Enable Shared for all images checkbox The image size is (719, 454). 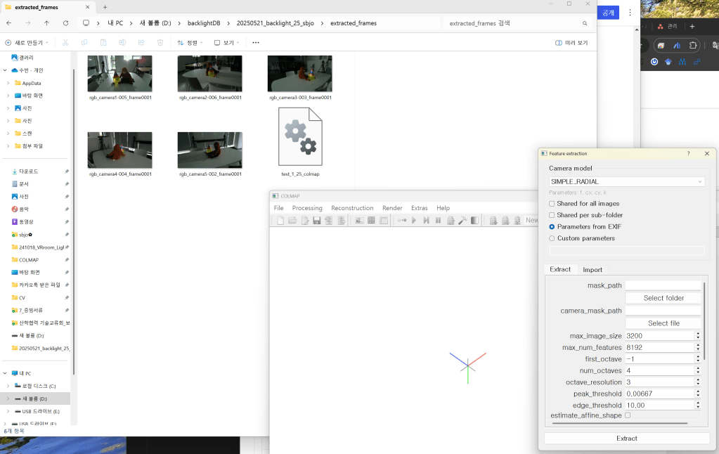(x=552, y=204)
